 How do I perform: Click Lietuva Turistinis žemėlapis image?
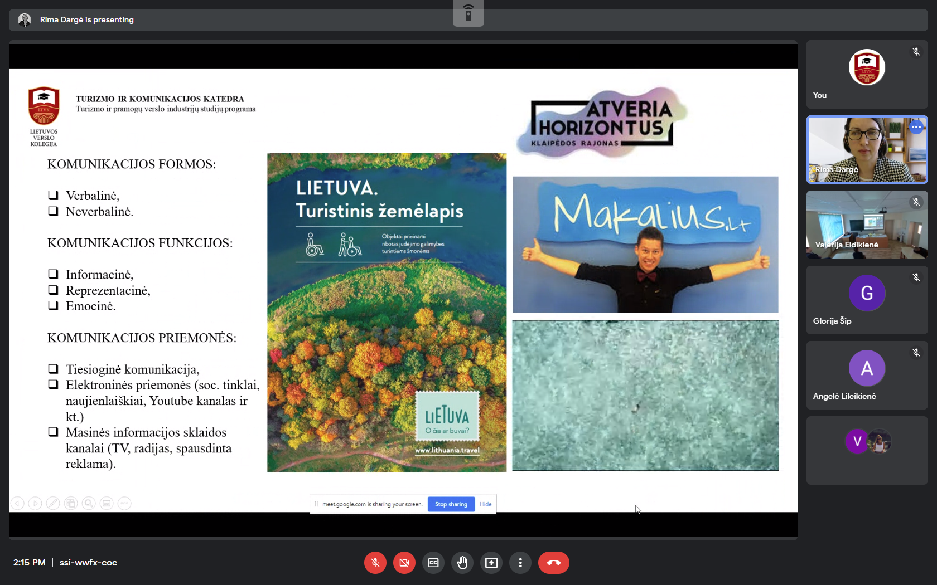point(387,313)
